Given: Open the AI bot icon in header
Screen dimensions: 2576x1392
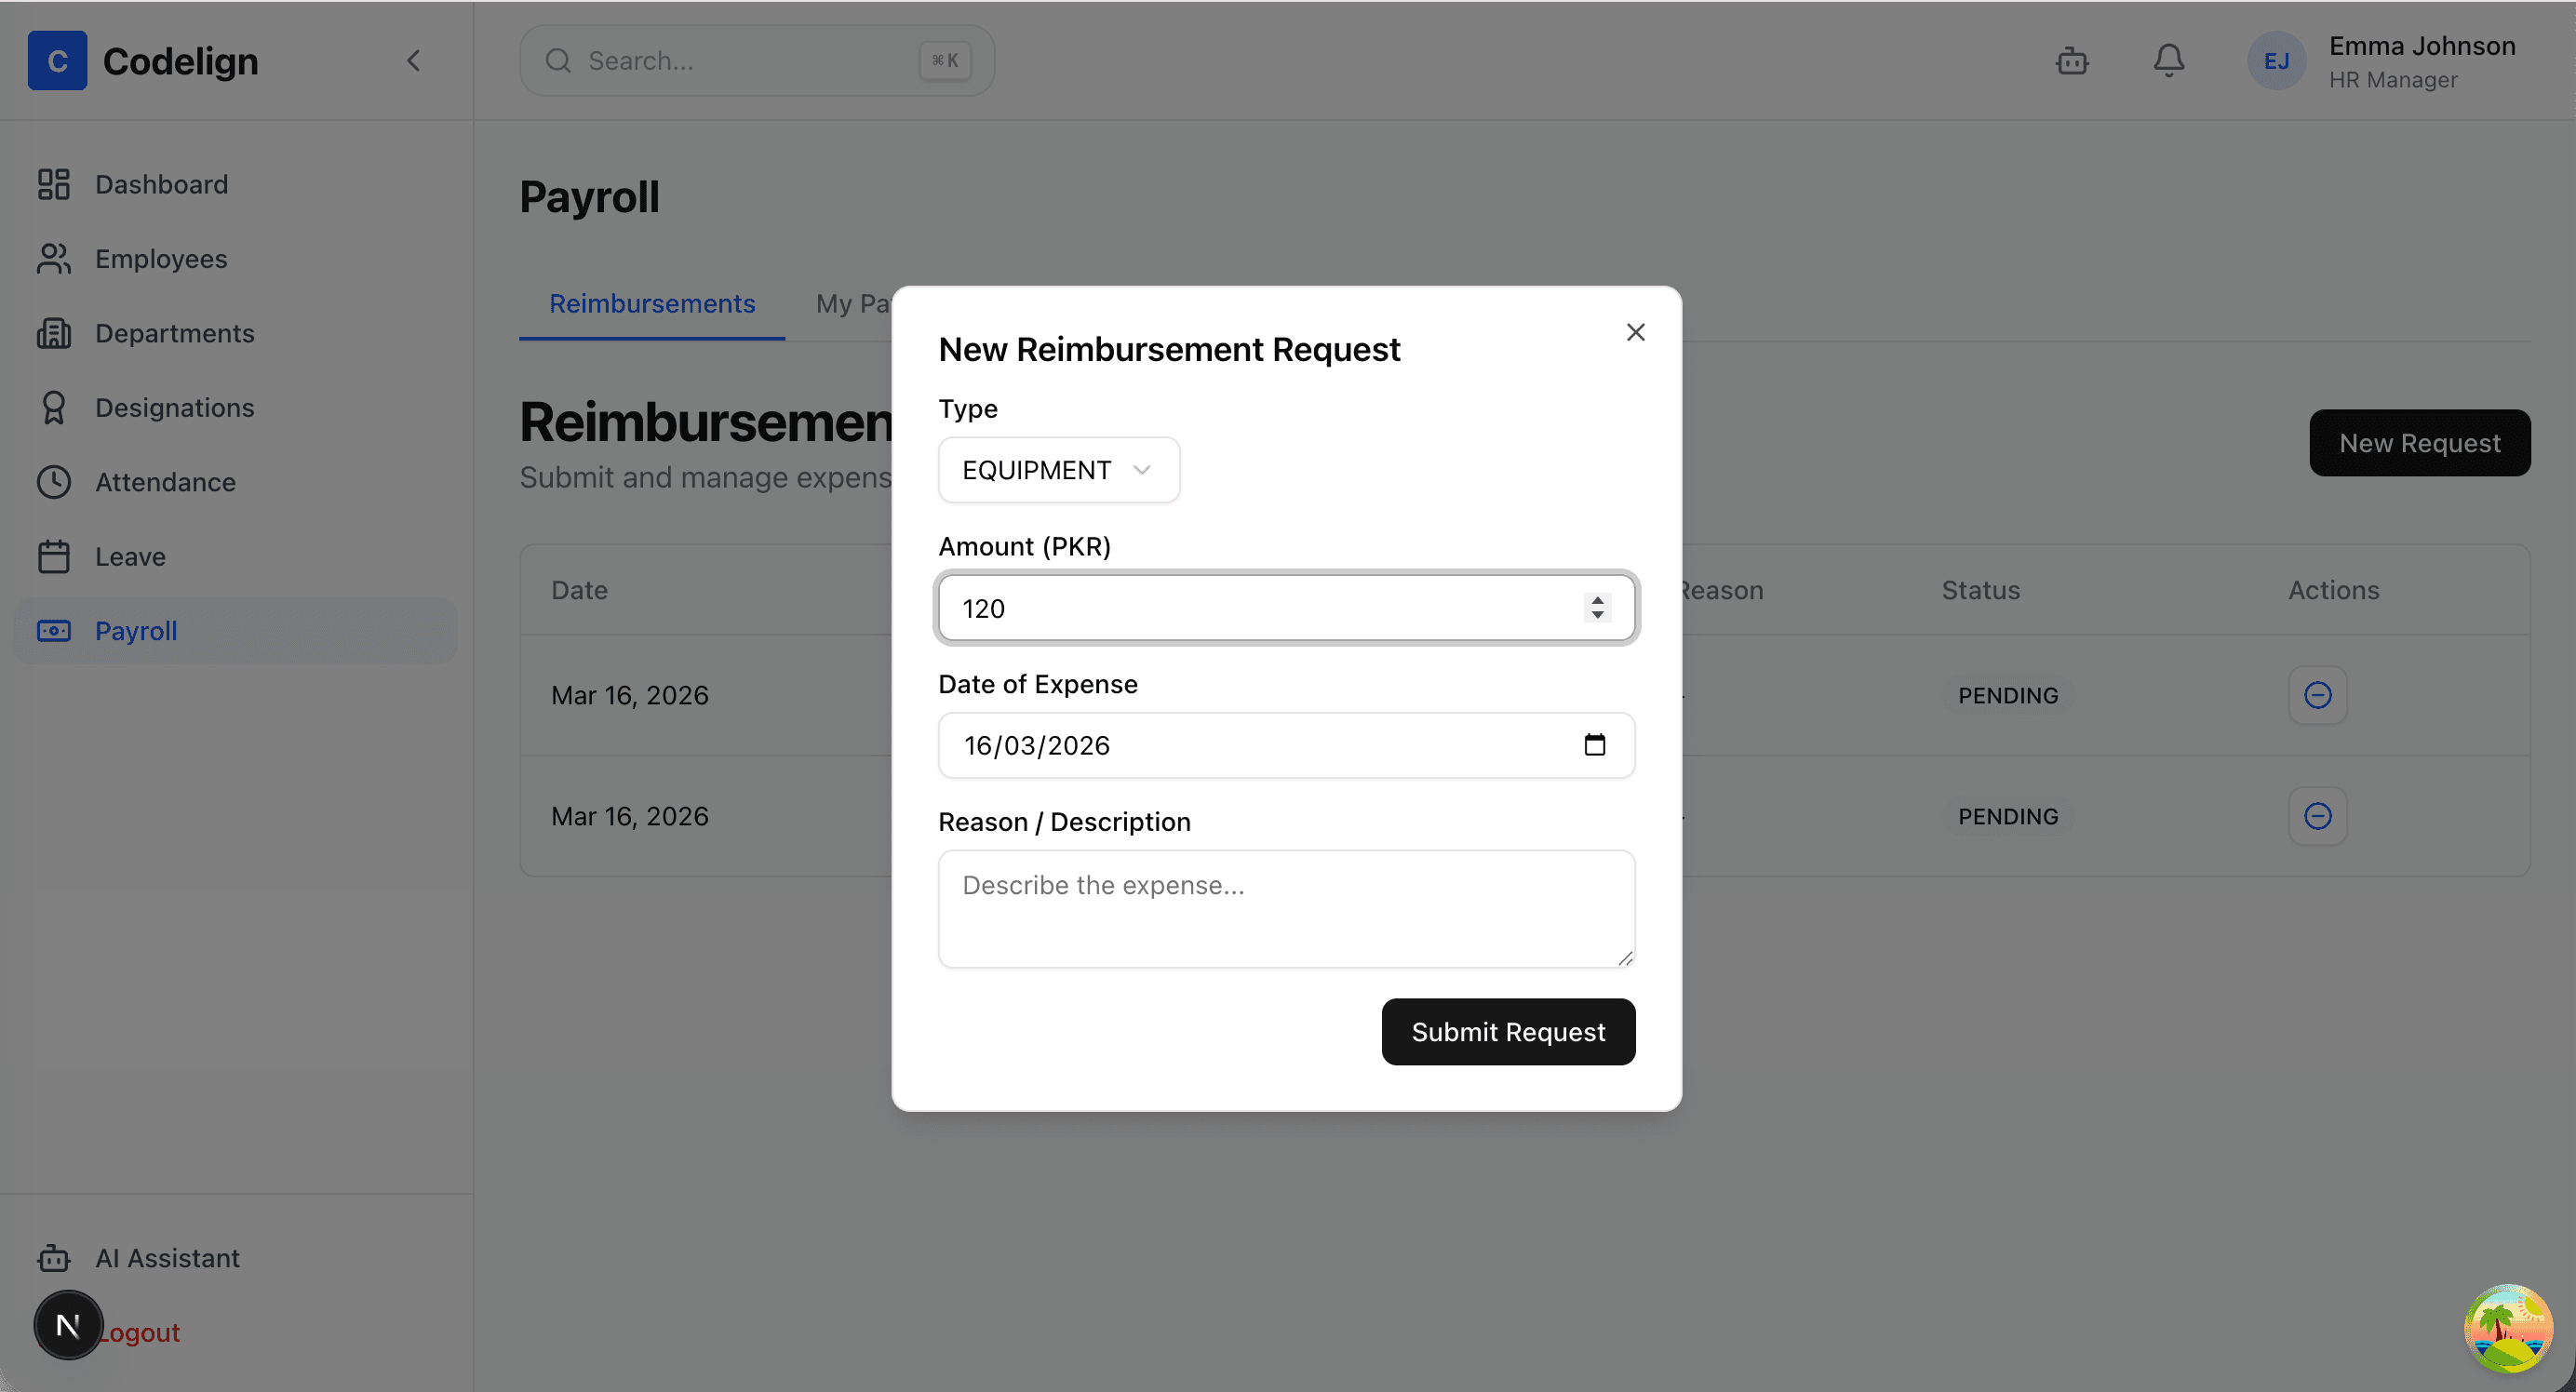Looking at the screenshot, I should 2072,61.
